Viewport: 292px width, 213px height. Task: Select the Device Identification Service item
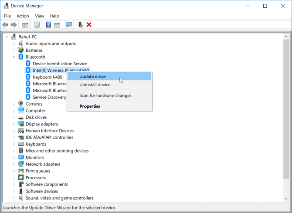(x=60, y=63)
